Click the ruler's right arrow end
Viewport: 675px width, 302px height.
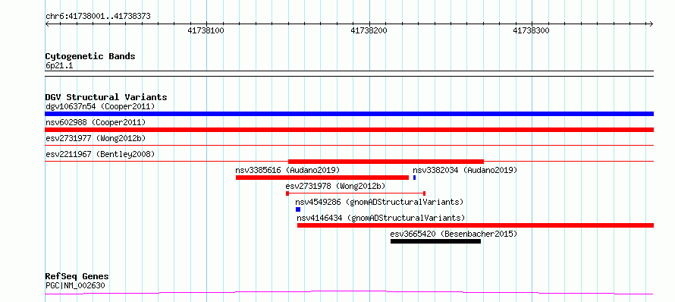point(651,24)
